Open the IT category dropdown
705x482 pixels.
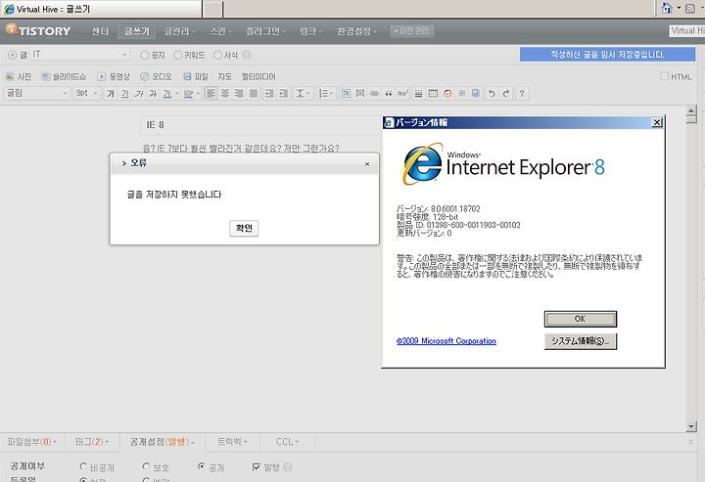point(80,55)
